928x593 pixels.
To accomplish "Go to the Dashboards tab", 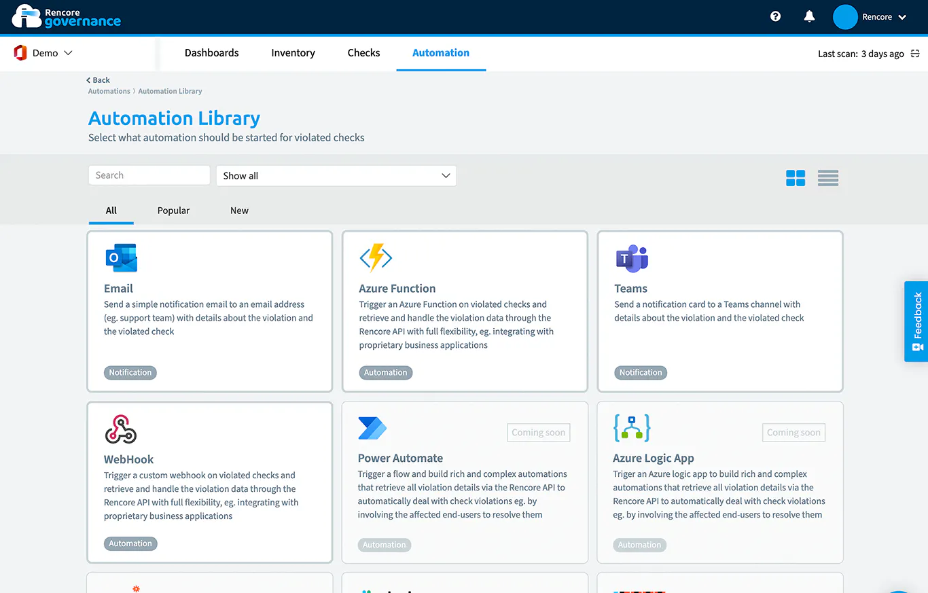I will (x=212, y=53).
